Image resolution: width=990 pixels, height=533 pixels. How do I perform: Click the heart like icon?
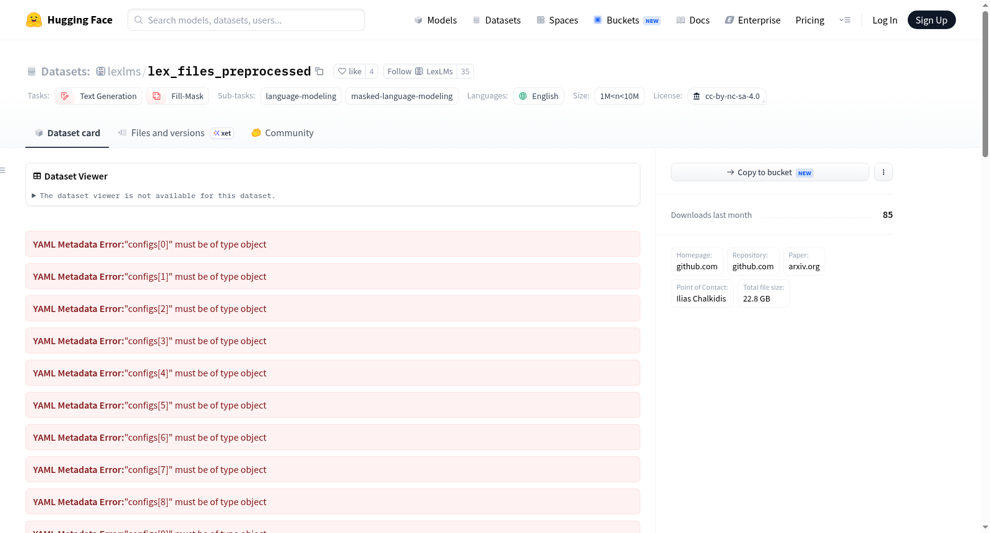pyautogui.click(x=342, y=71)
